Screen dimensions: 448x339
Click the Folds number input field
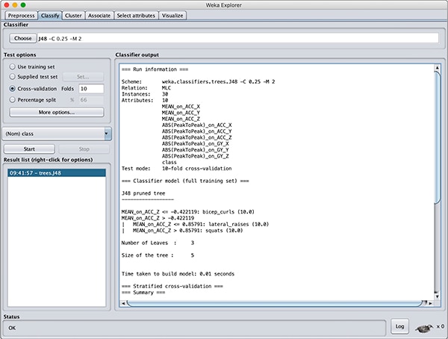point(91,88)
